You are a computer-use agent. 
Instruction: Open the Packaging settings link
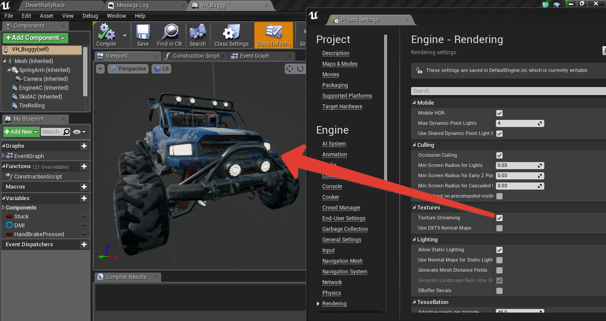[x=335, y=85]
